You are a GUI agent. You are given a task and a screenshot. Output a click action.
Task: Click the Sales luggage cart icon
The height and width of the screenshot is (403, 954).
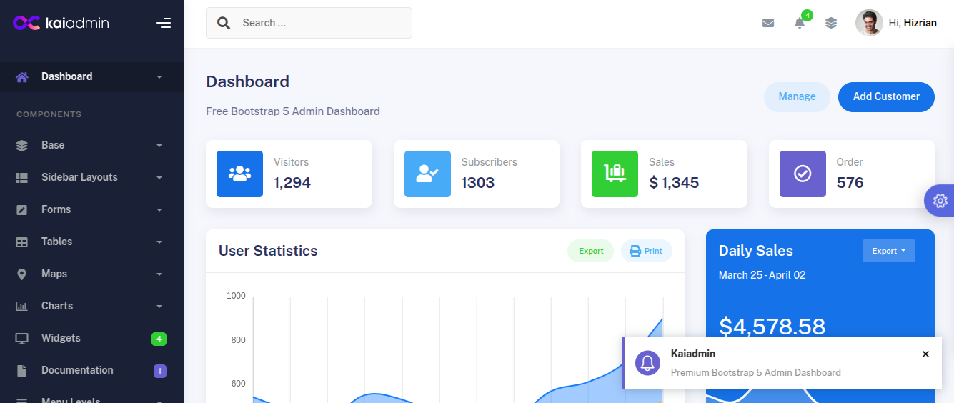coord(615,174)
